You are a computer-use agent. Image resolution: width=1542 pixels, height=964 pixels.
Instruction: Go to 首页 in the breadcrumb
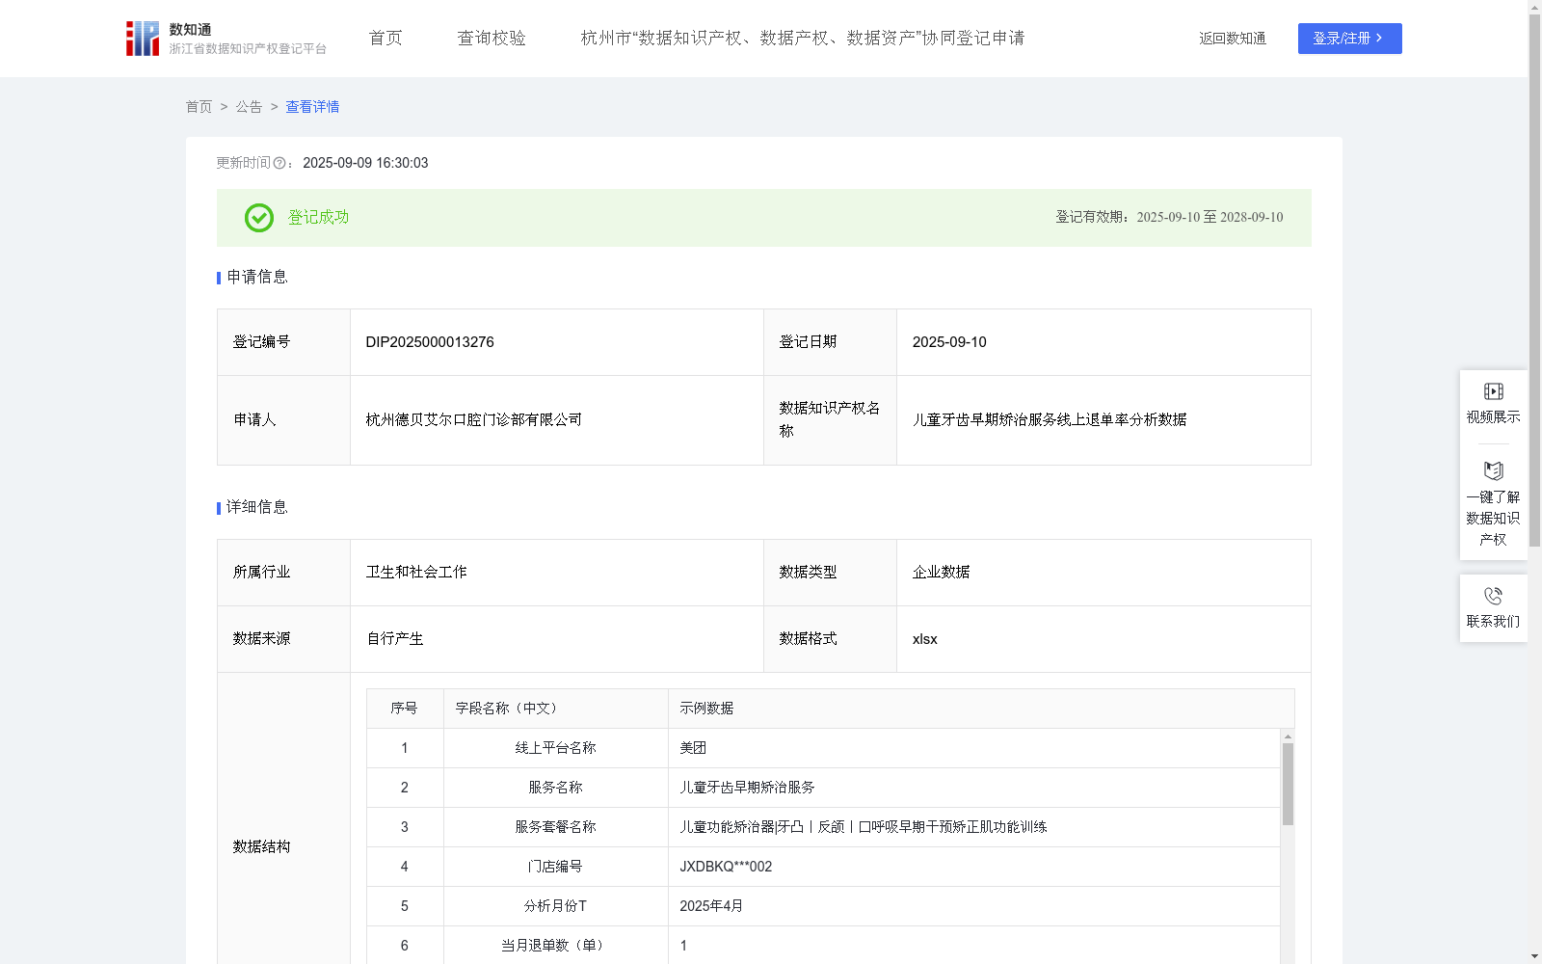(199, 107)
